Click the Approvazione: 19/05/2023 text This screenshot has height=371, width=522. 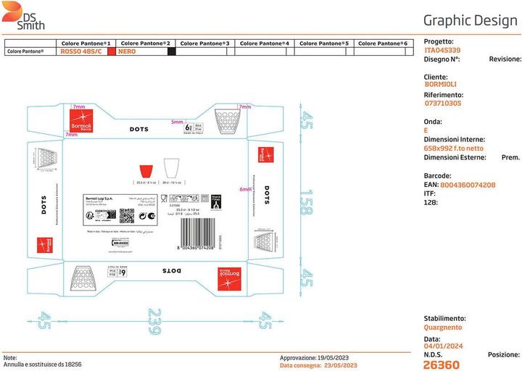(314, 358)
